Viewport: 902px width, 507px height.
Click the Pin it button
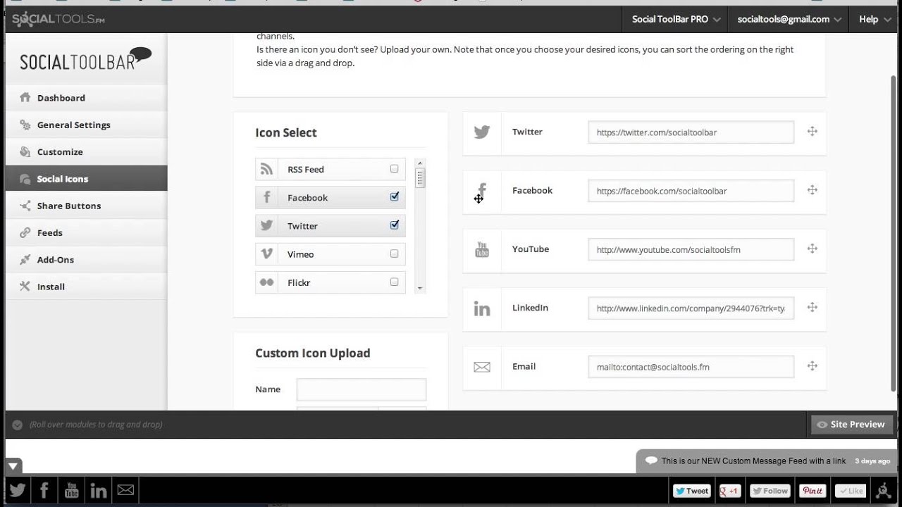pyautogui.click(x=813, y=491)
